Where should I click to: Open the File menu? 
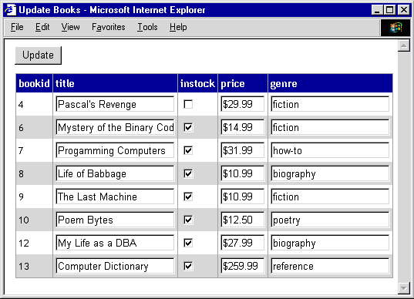click(x=17, y=27)
